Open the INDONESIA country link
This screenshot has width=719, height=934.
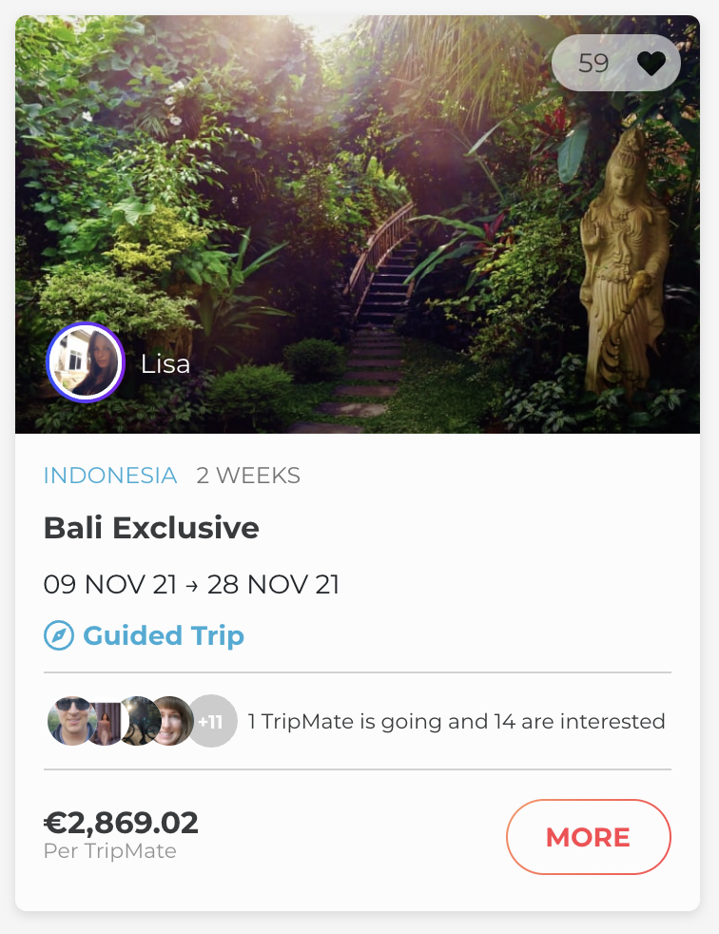(x=110, y=476)
